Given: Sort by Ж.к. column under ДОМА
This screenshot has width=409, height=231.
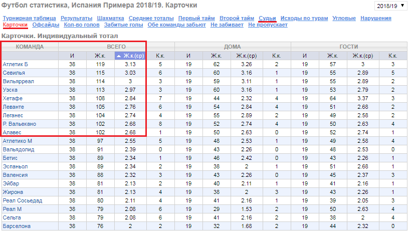Looking at the screenshot, I should point(217,56).
